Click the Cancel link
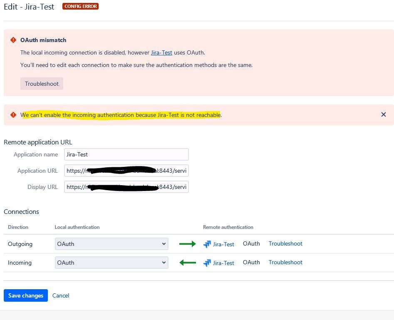This screenshot has width=394, height=320. (61, 295)
